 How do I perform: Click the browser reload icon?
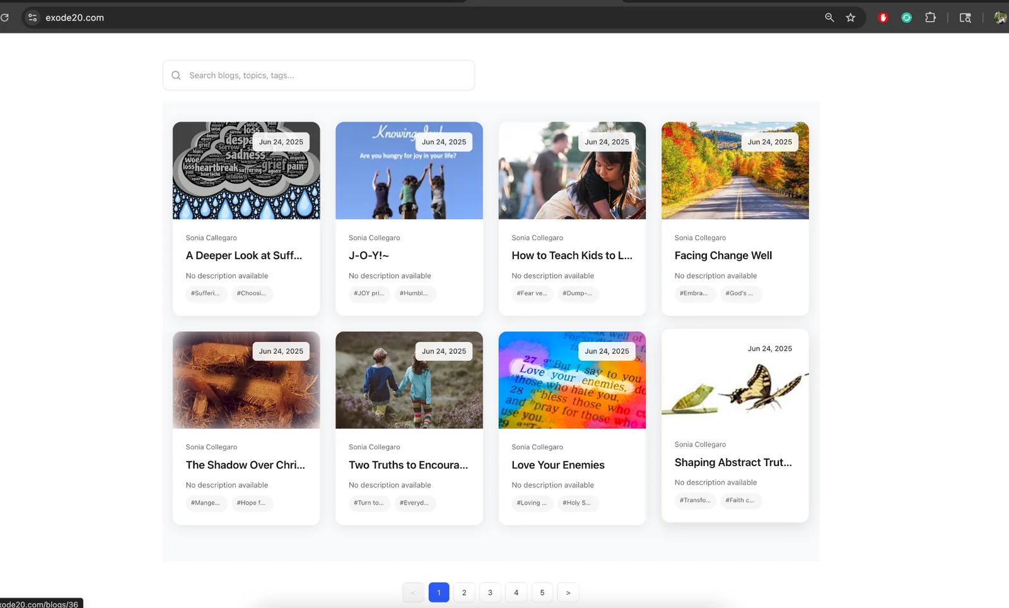click(4, 18)
